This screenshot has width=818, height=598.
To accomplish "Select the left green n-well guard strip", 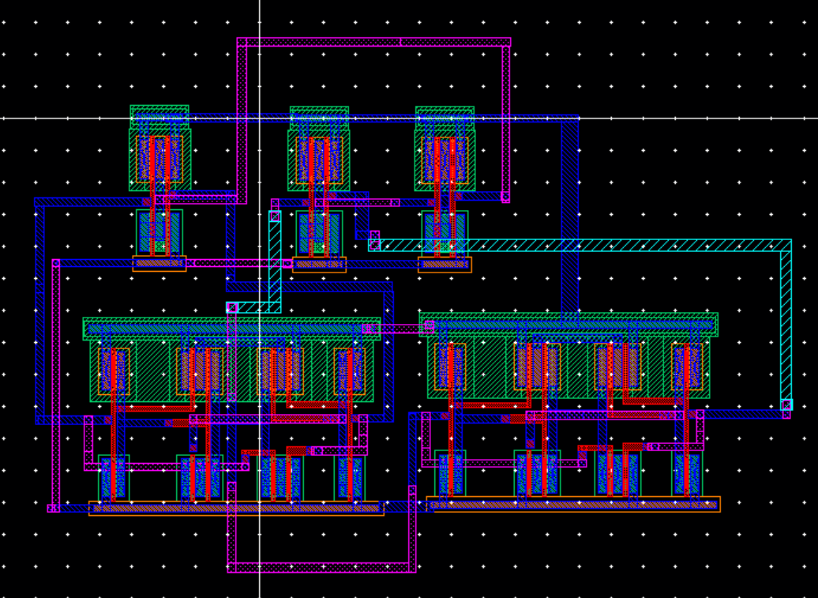I will (x=231, y=329).
